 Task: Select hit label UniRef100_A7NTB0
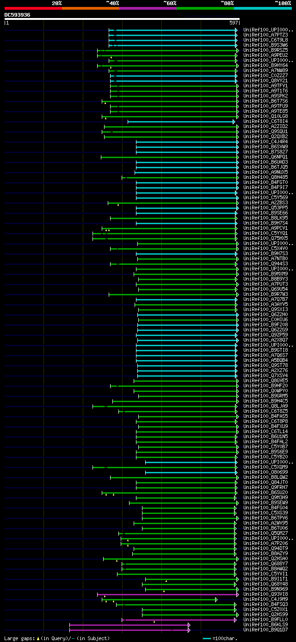coord(266,258)
